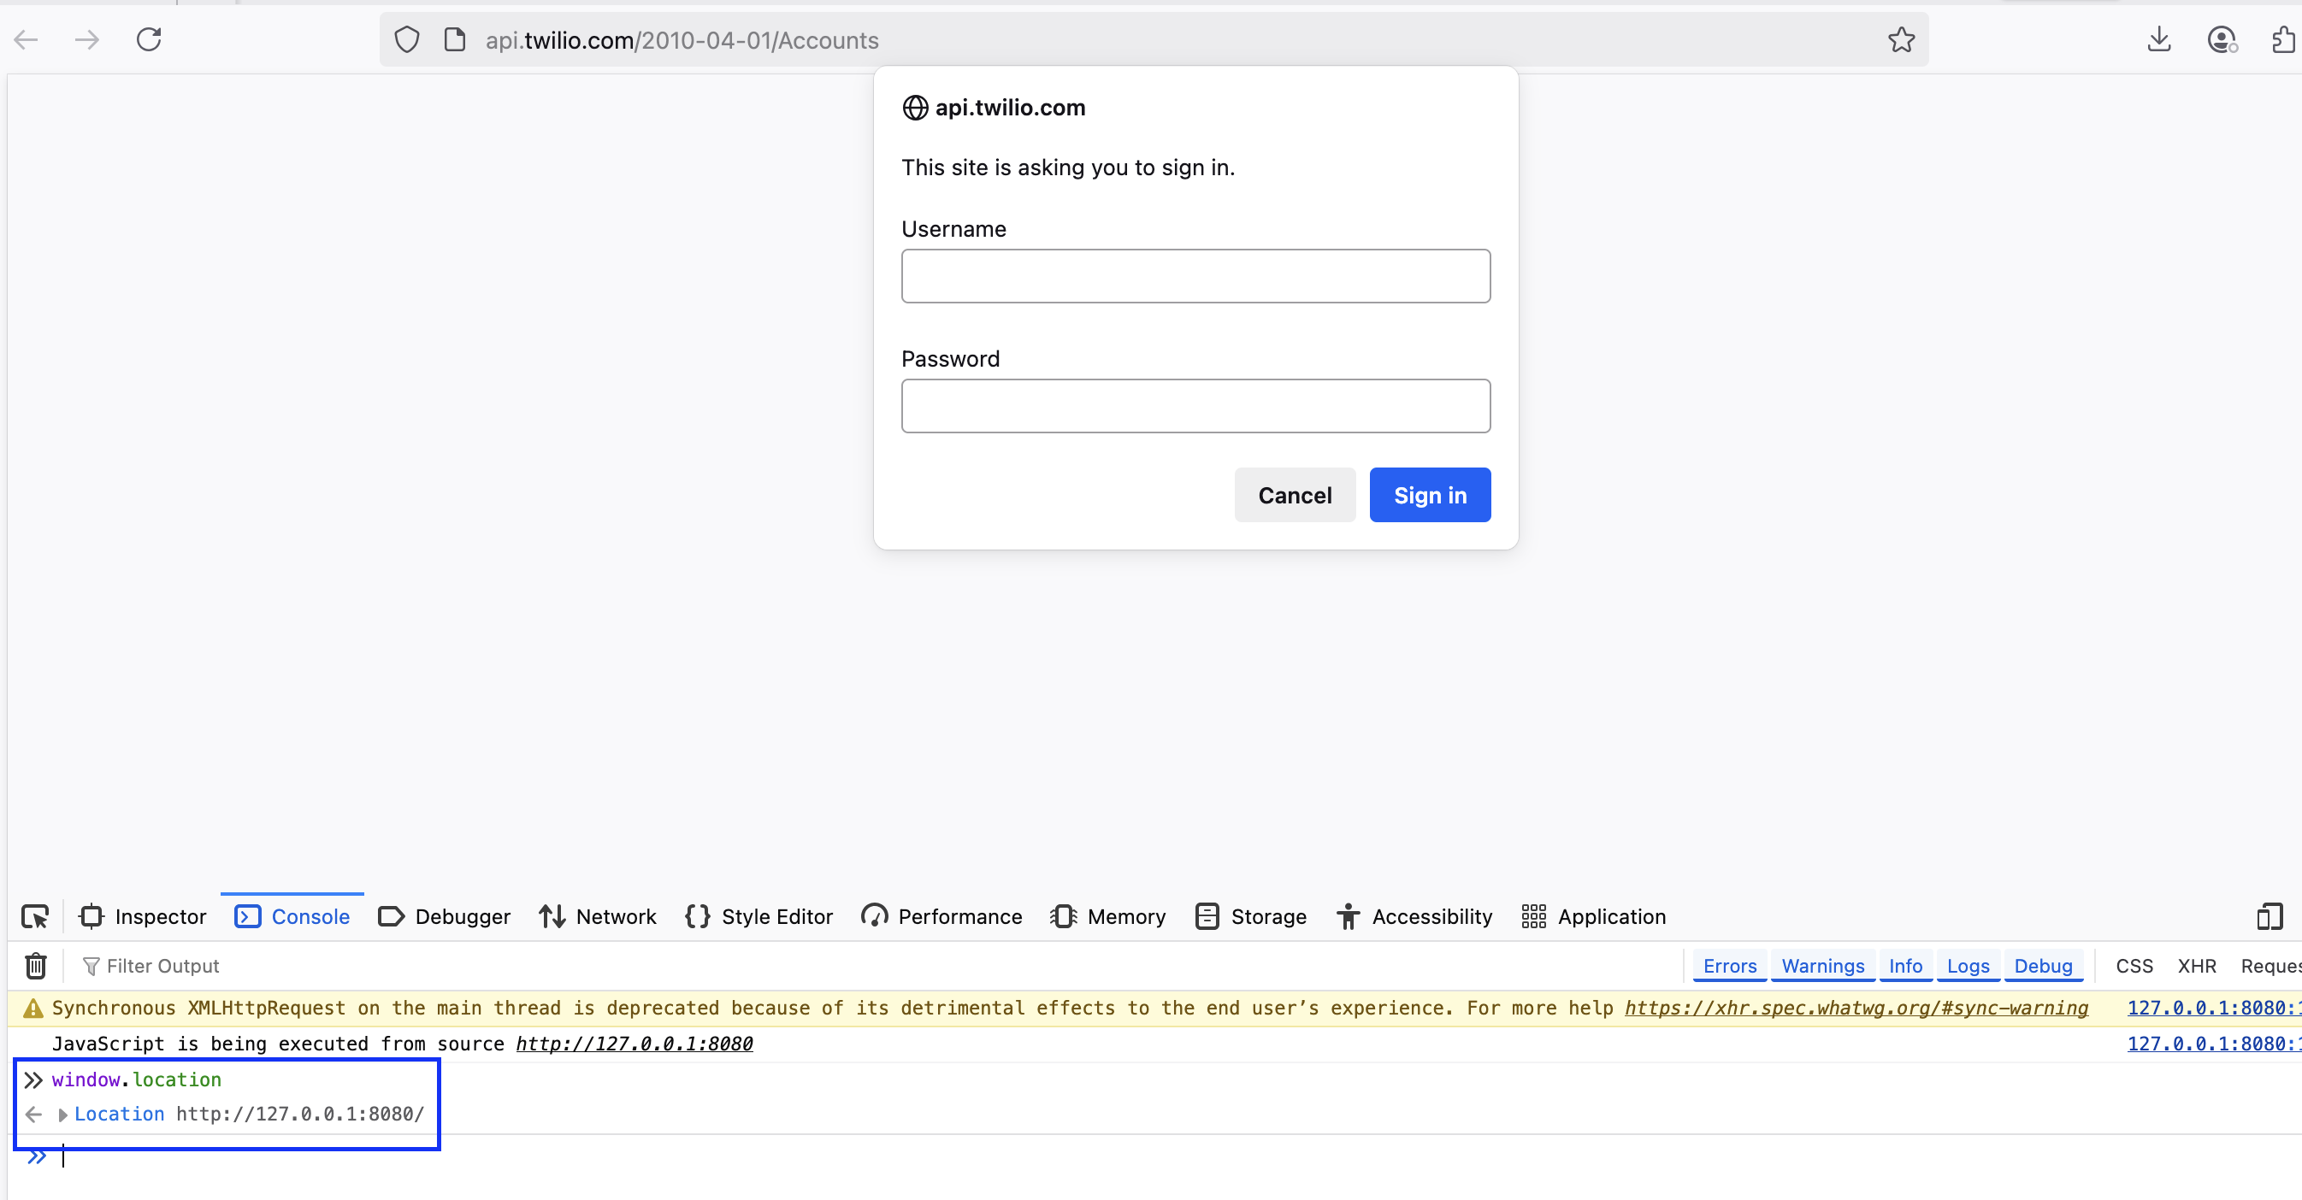The image size is (2302, 1200).
Task: Clear the console output with the trash icon
Action: [34, 965]
